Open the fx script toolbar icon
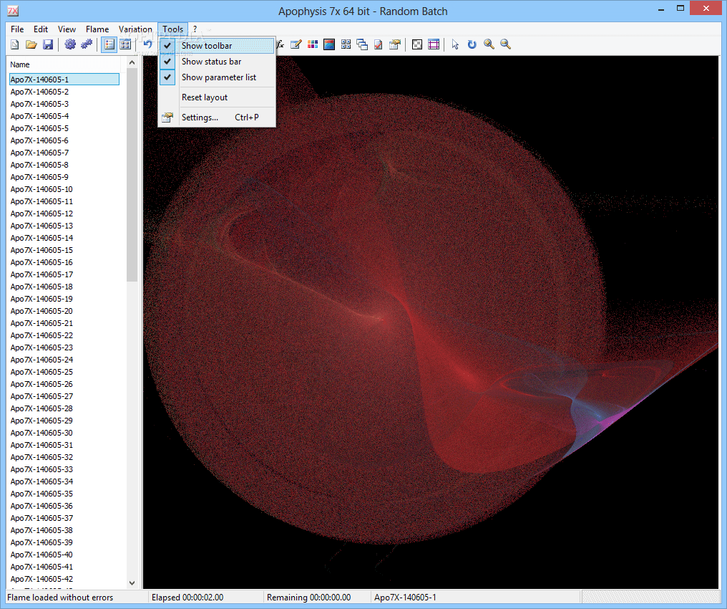727x609 pixels. [x=280, y=44]
